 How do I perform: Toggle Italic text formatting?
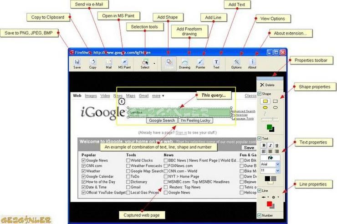(x=271, y=145)
